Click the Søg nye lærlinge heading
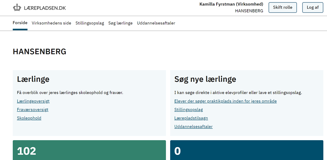The image size is (327, 160). tap(205, 79)
